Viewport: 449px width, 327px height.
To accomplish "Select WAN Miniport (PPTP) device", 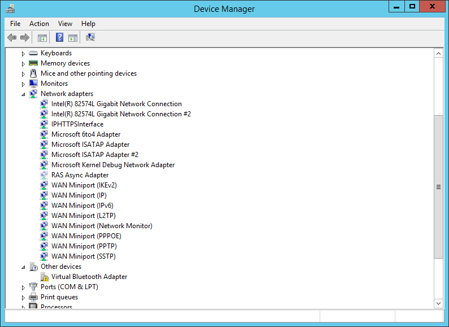I will 84,246.
